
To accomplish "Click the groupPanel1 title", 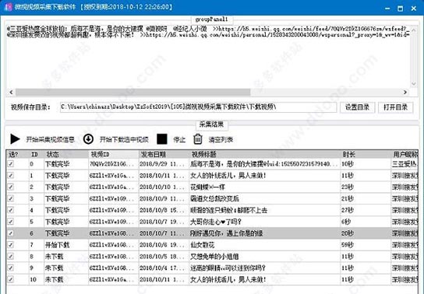I will pos(212,19).
